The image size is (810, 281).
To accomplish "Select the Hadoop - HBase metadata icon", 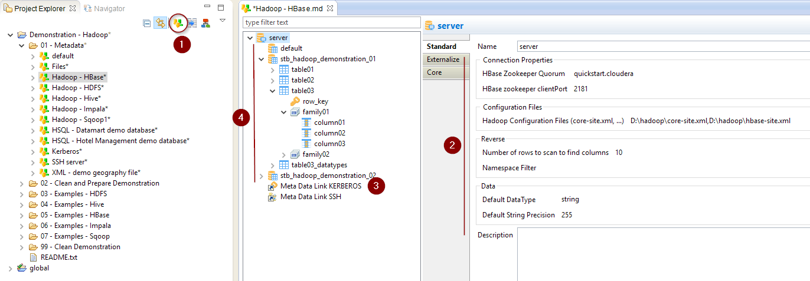I will [x=44, y=77].
